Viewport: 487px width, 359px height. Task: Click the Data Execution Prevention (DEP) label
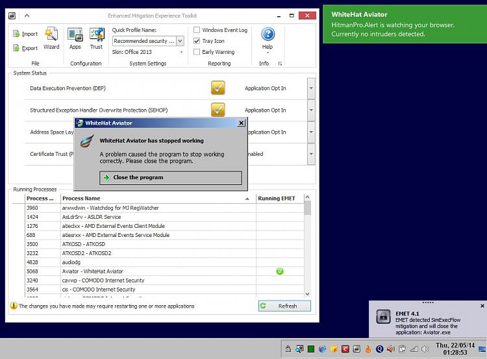tap(68, 88)
